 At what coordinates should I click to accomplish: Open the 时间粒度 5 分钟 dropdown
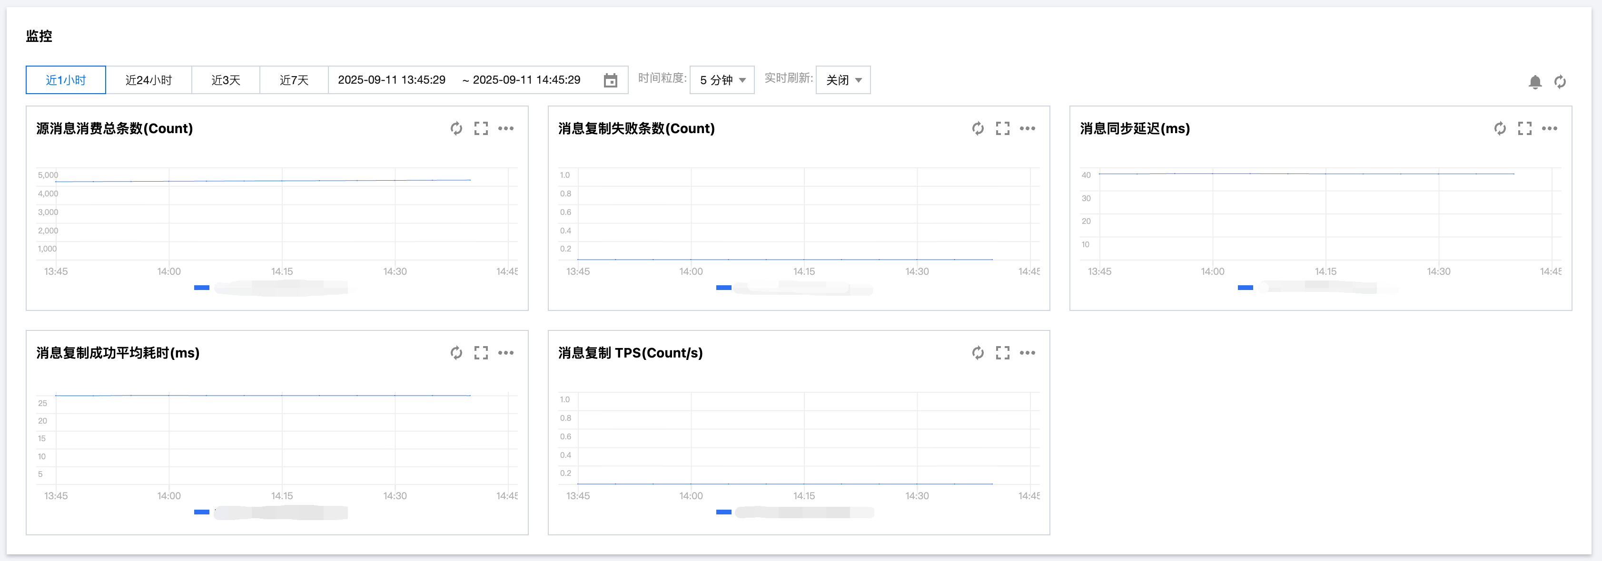722,80
